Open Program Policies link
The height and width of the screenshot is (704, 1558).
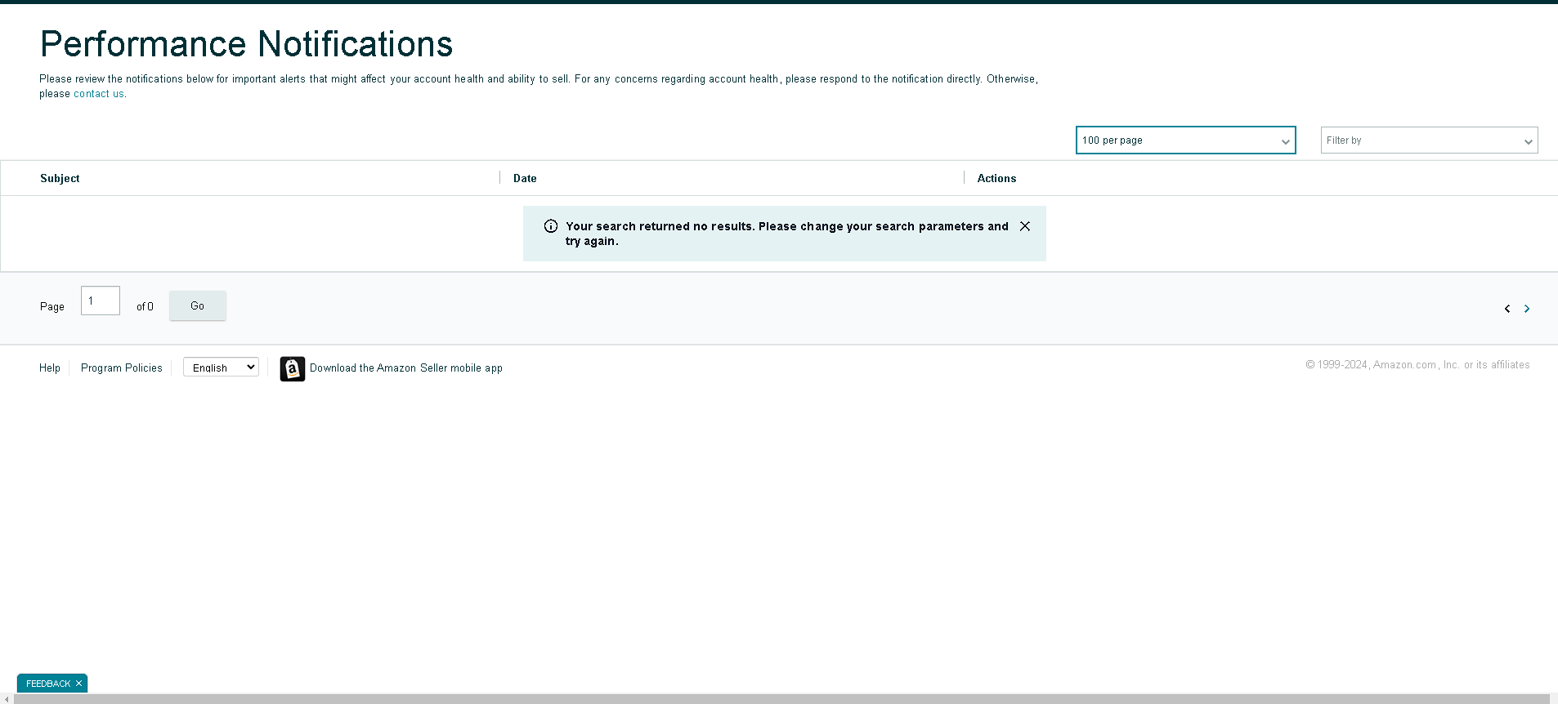pyautogui.click(x=122, y=368)
